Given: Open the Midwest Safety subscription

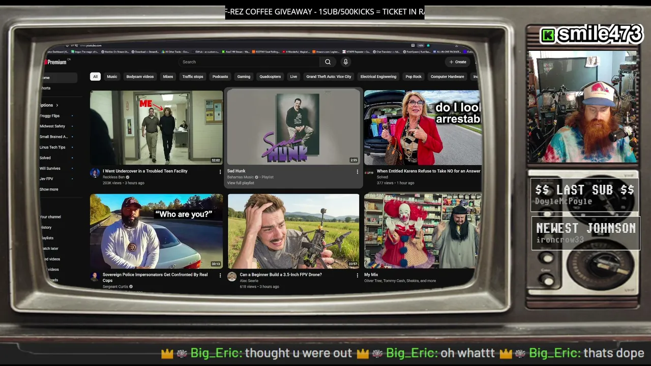Looking at the screenshot, I should 52,126.
